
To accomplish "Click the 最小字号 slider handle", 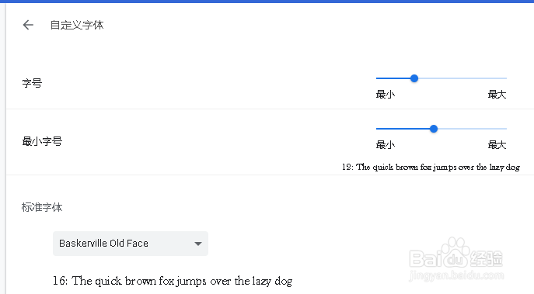I will click(x=434, y=129).
